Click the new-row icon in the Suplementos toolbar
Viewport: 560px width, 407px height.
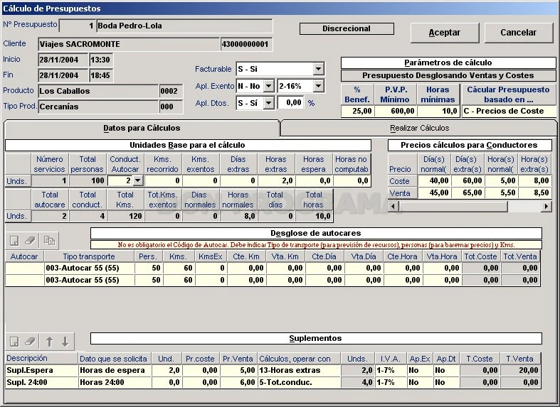[14, 342]
